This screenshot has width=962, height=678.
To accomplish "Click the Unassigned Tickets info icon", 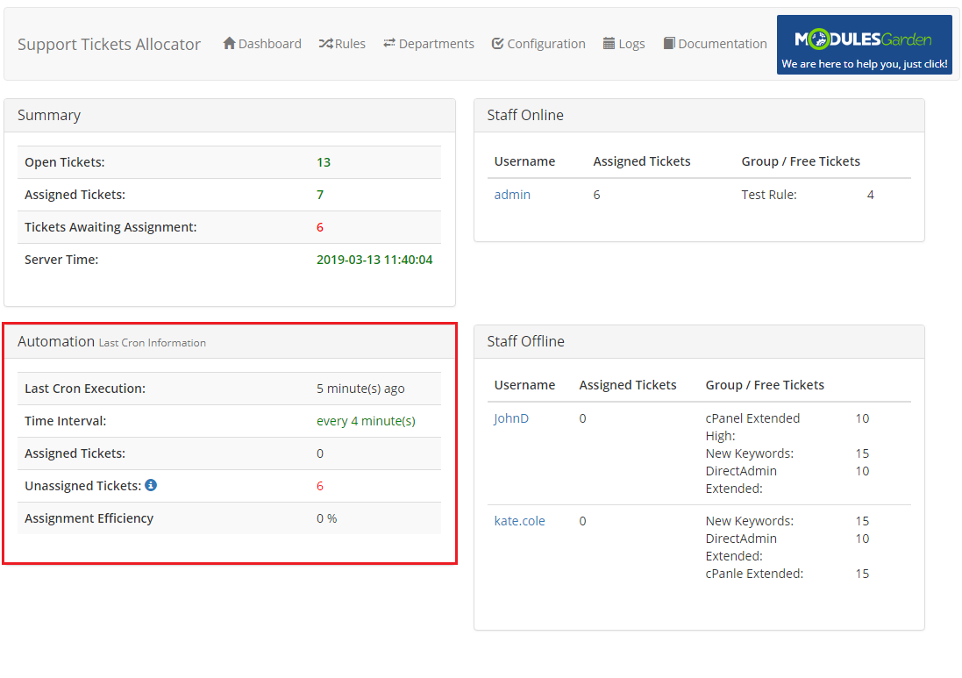I will 151,485.
